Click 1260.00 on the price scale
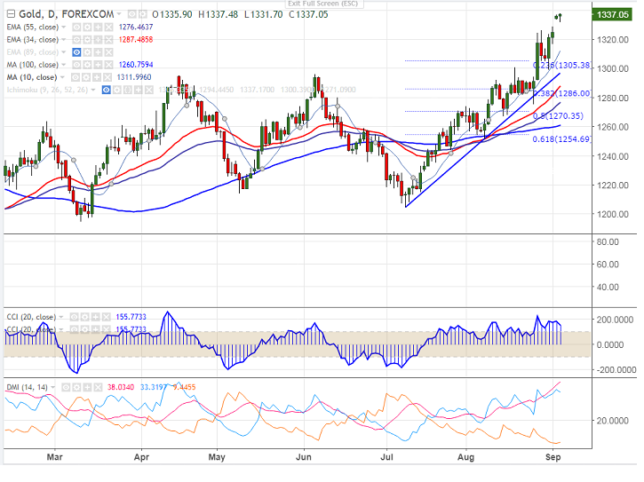This screenshot has width=644, height=482. (x=613, y=127)
